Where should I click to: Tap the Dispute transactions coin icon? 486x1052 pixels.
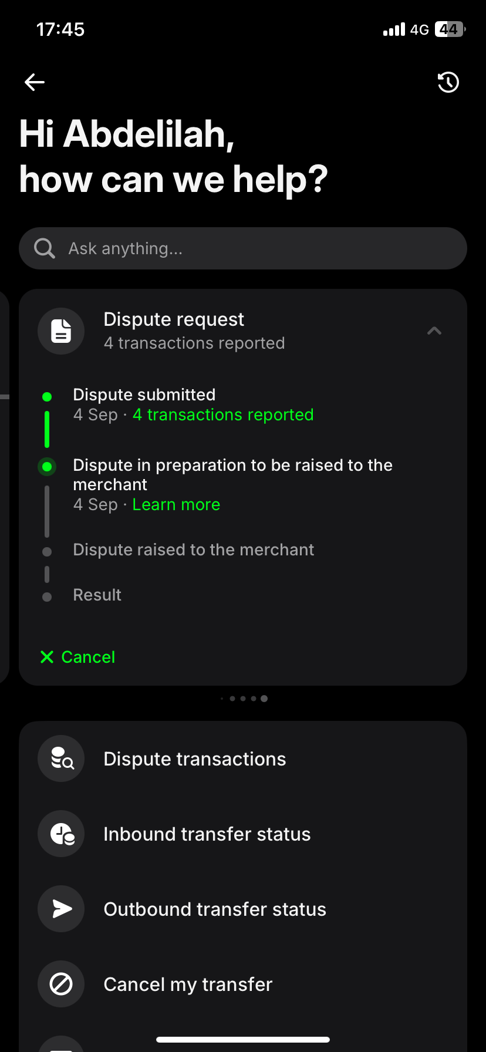point(61,758)
